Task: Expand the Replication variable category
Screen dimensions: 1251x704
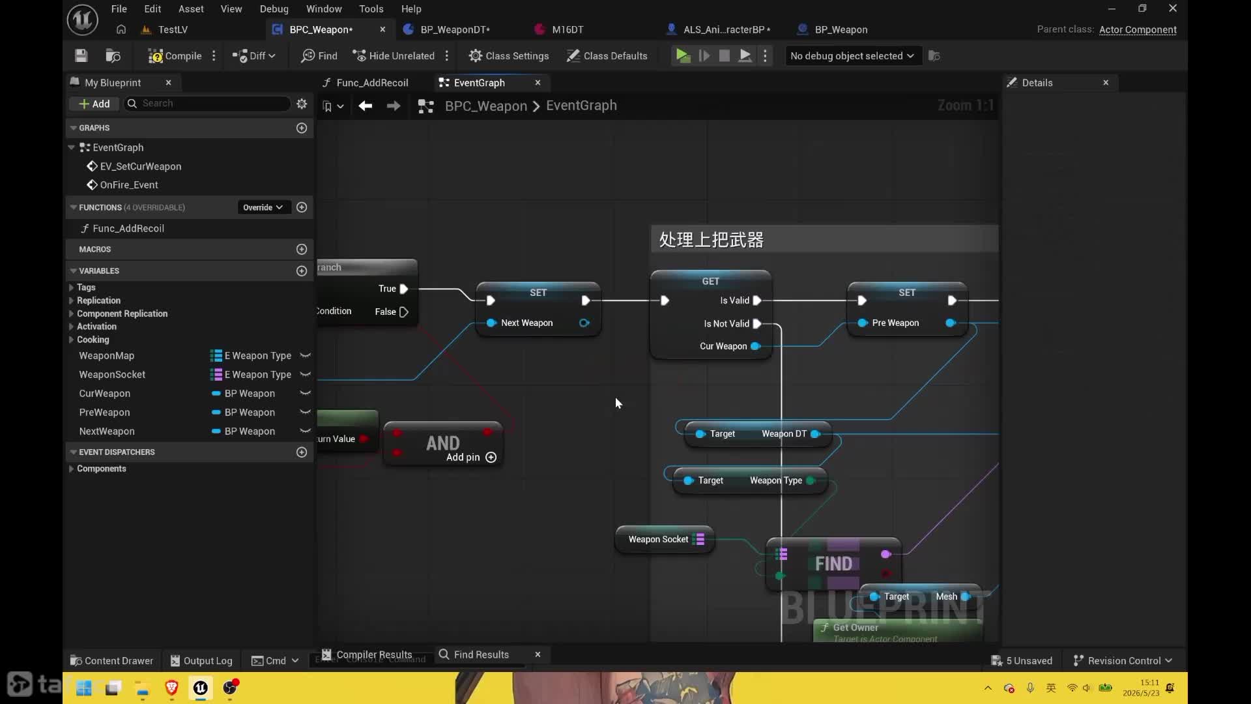Action: pos(71,301)
